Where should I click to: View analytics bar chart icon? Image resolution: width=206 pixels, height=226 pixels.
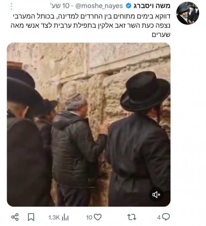(x=65, y=217)
